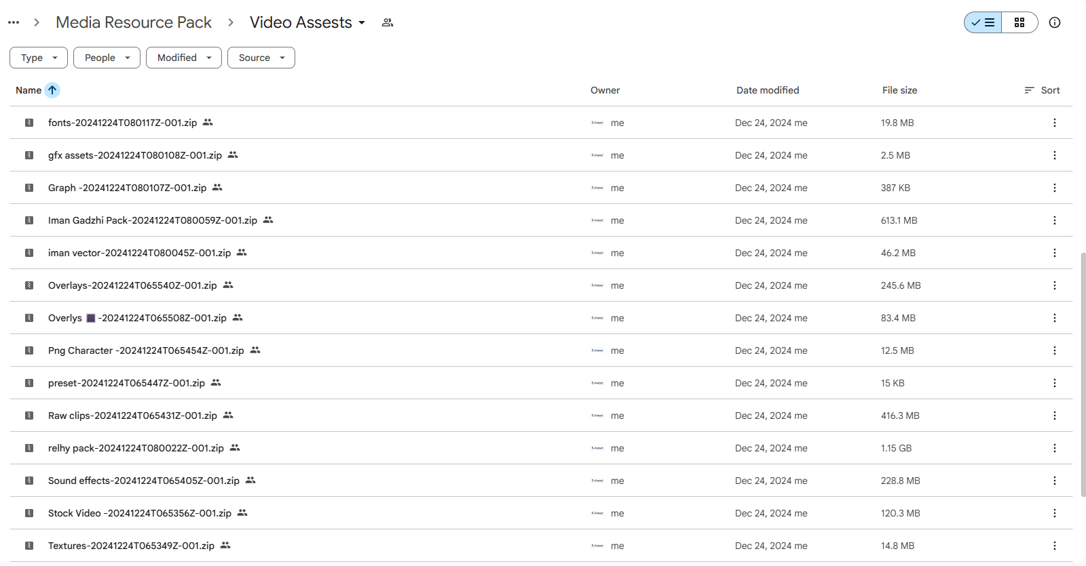This screenshot has width=1086, height=566.
Task: Click shared icon next to Sound effects zip
Action: (x=250, y=481)
